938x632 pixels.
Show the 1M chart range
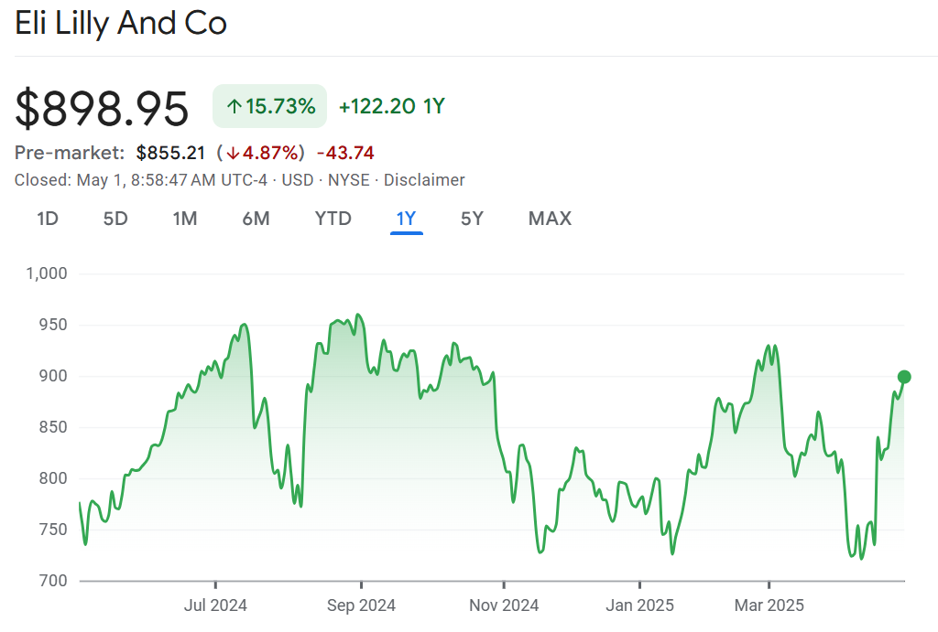(x=185, y=219)
